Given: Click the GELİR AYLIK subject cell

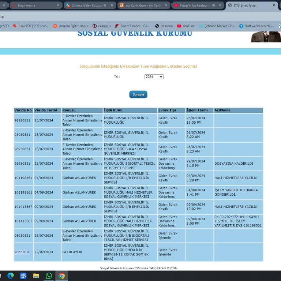Looking at the screenshot, I should [82, 252].
